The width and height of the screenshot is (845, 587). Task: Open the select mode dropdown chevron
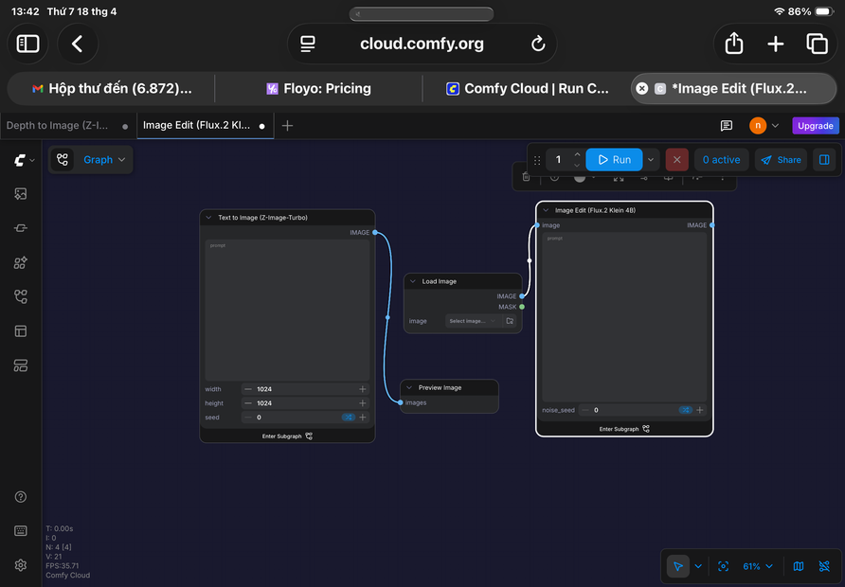pos(698,566)
